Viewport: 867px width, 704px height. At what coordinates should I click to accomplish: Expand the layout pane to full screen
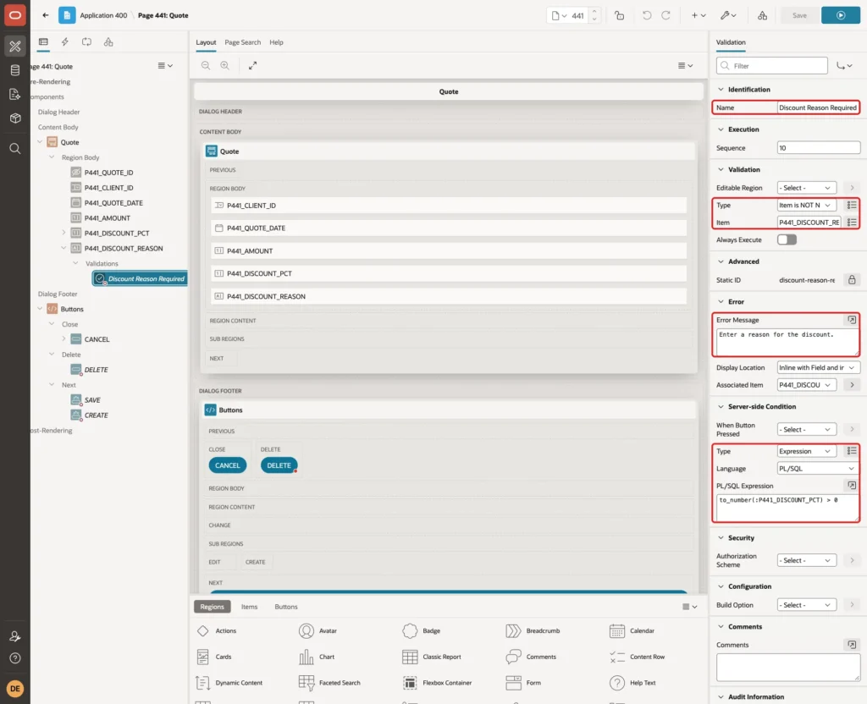[252, 65]
